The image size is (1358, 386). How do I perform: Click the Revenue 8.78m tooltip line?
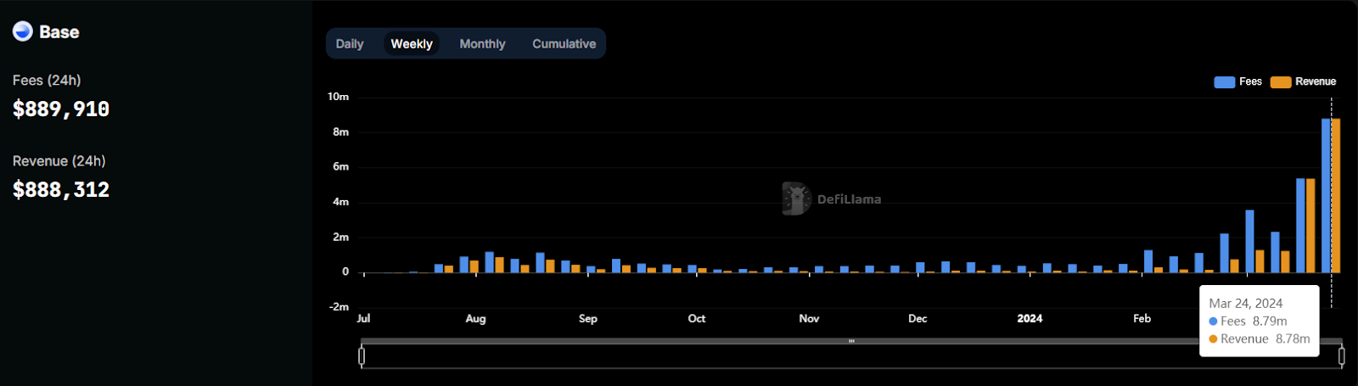[1260, 338]
